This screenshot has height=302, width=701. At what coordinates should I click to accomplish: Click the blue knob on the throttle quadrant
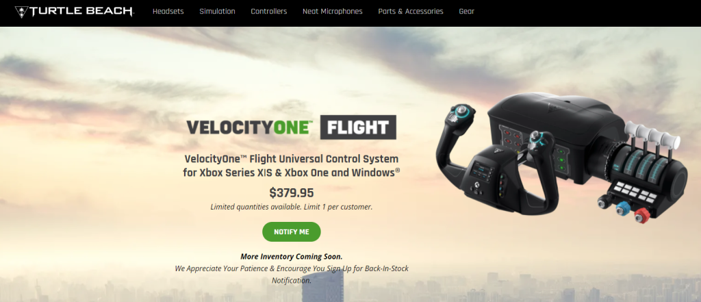pos(622,209)
